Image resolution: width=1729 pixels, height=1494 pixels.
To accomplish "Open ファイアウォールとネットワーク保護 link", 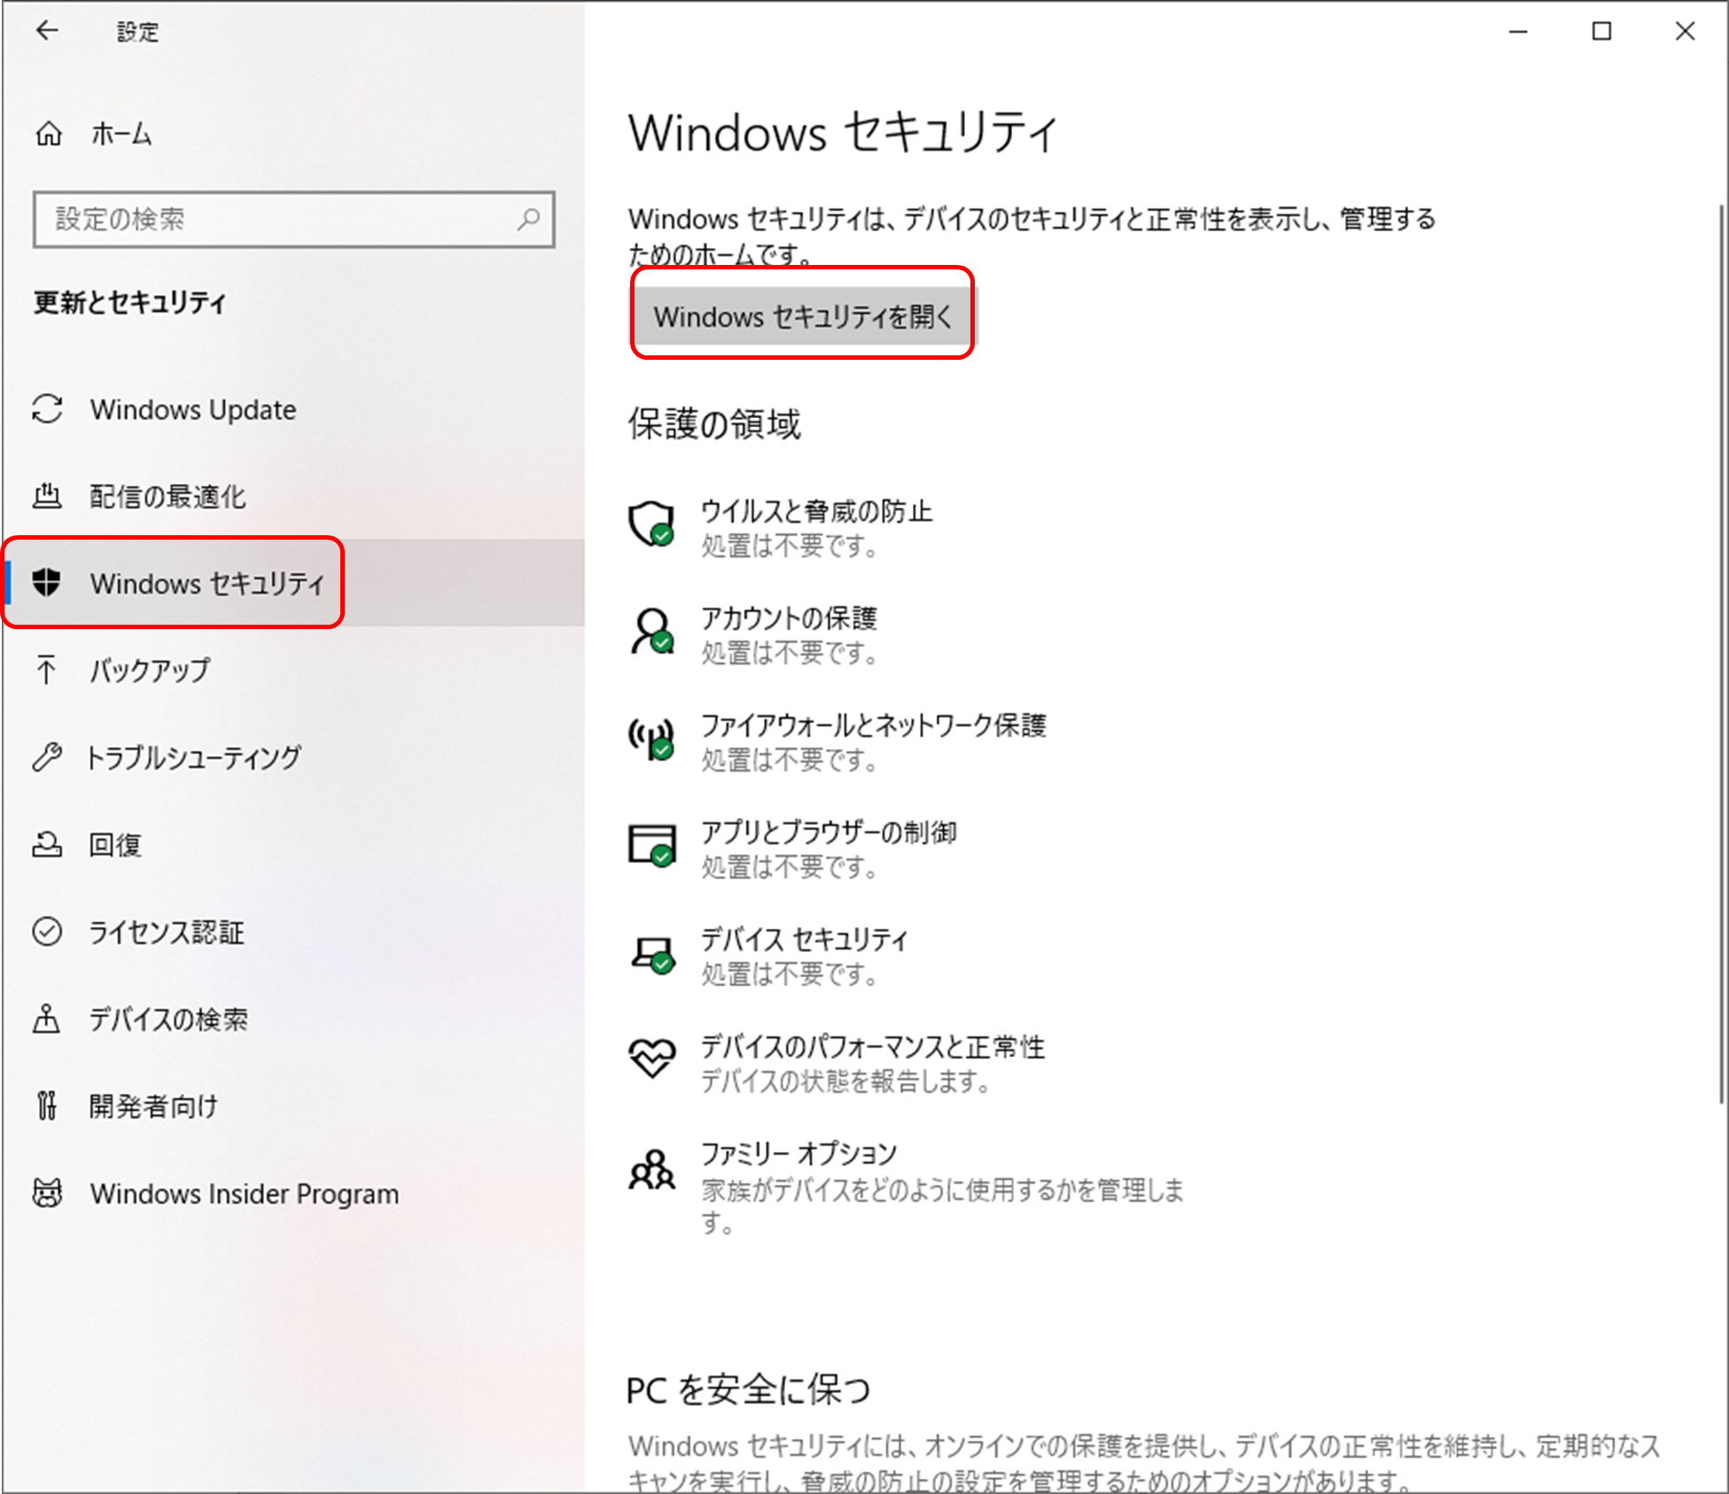I will pyautogui.click(x=873, y=726).
